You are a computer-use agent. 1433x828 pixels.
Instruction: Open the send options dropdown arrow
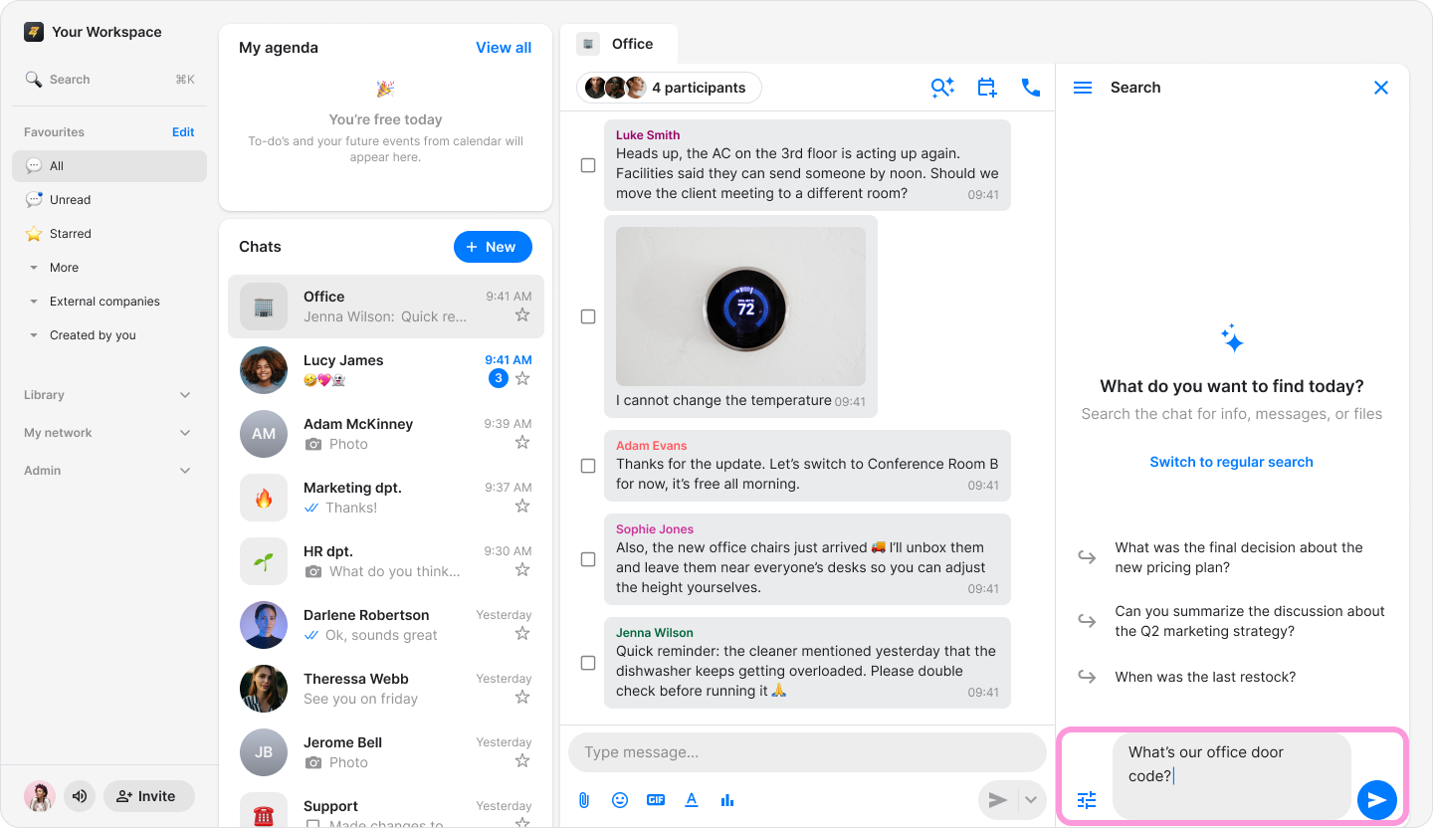click(x=1031, y=800)
